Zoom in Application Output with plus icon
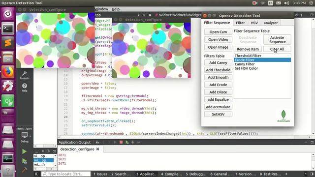The image size is (315, 177). 133,142
